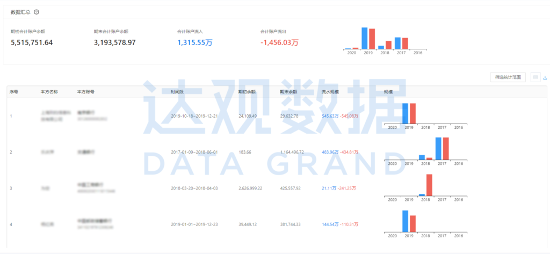Click the 期初余额 column header
Screen dimensions: 550x254
247,92
